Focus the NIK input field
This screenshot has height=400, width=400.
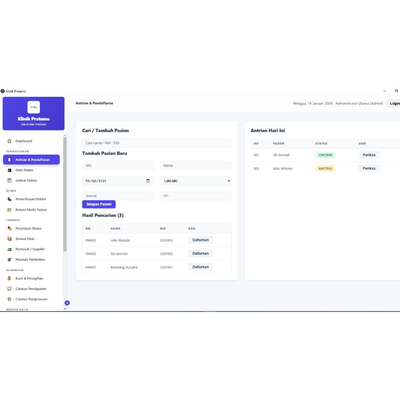click(x=118, y=166)
